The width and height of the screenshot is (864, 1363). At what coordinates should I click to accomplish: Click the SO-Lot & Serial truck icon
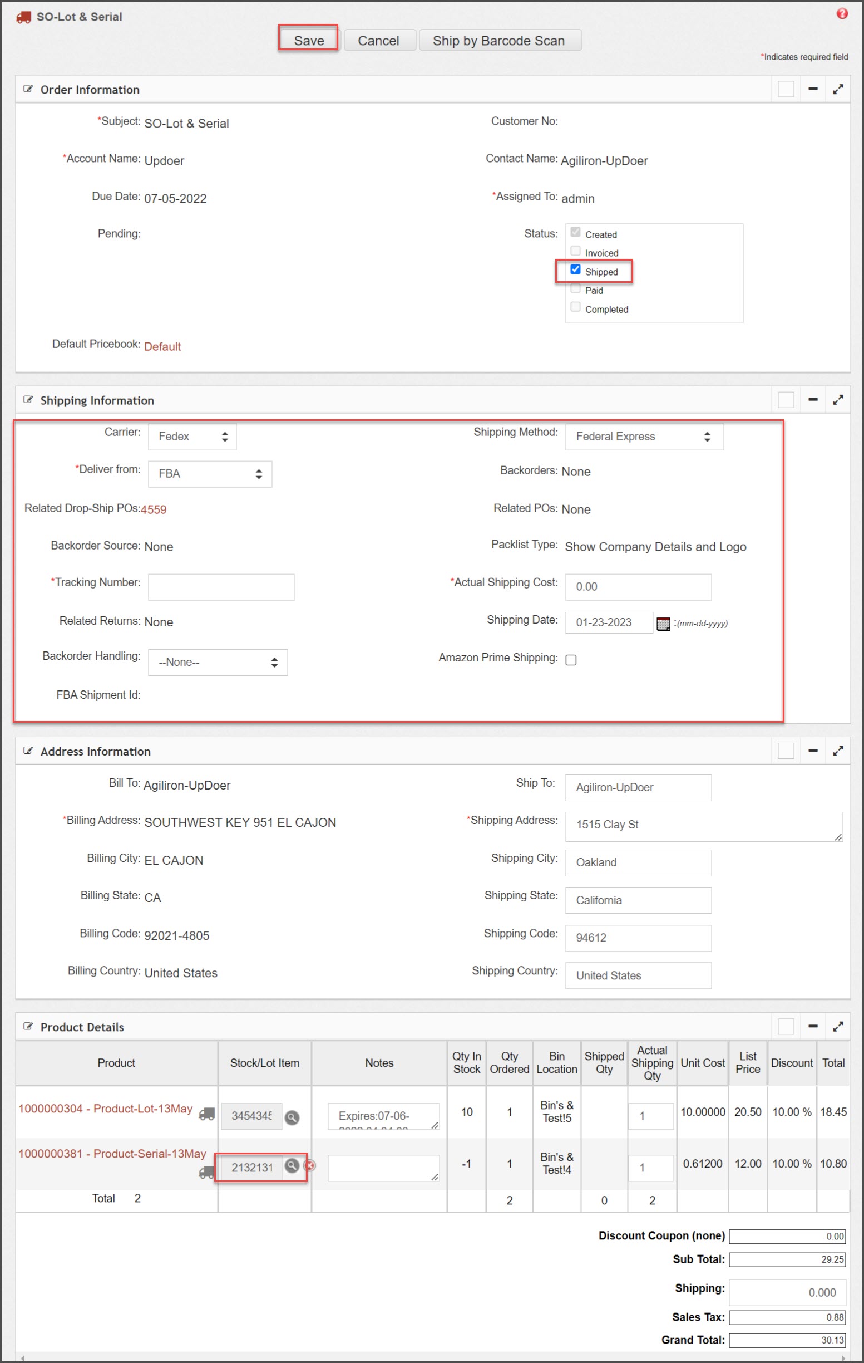(23, 17)
